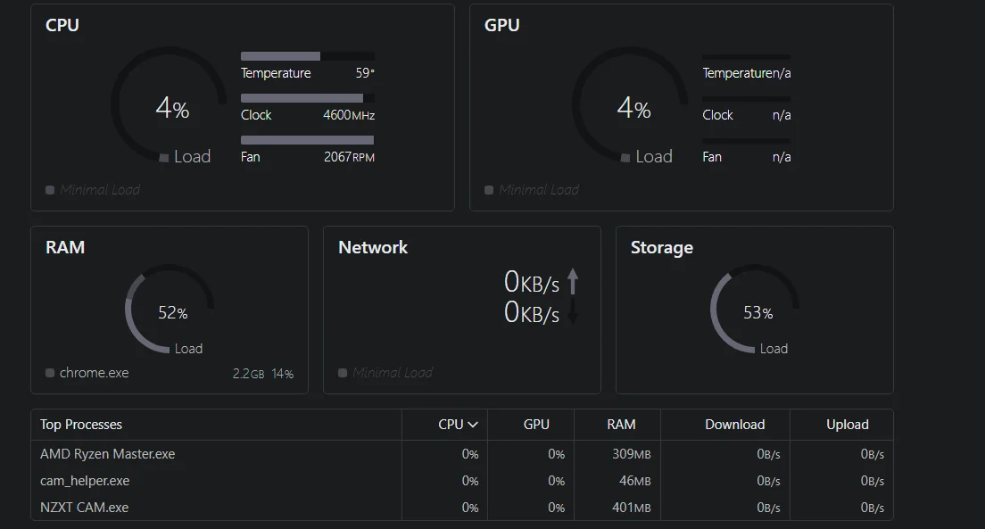The height and width of the screenshot is (529, 985).
Task: Sort Top Processes by RAM column
Action: (621, 425)
